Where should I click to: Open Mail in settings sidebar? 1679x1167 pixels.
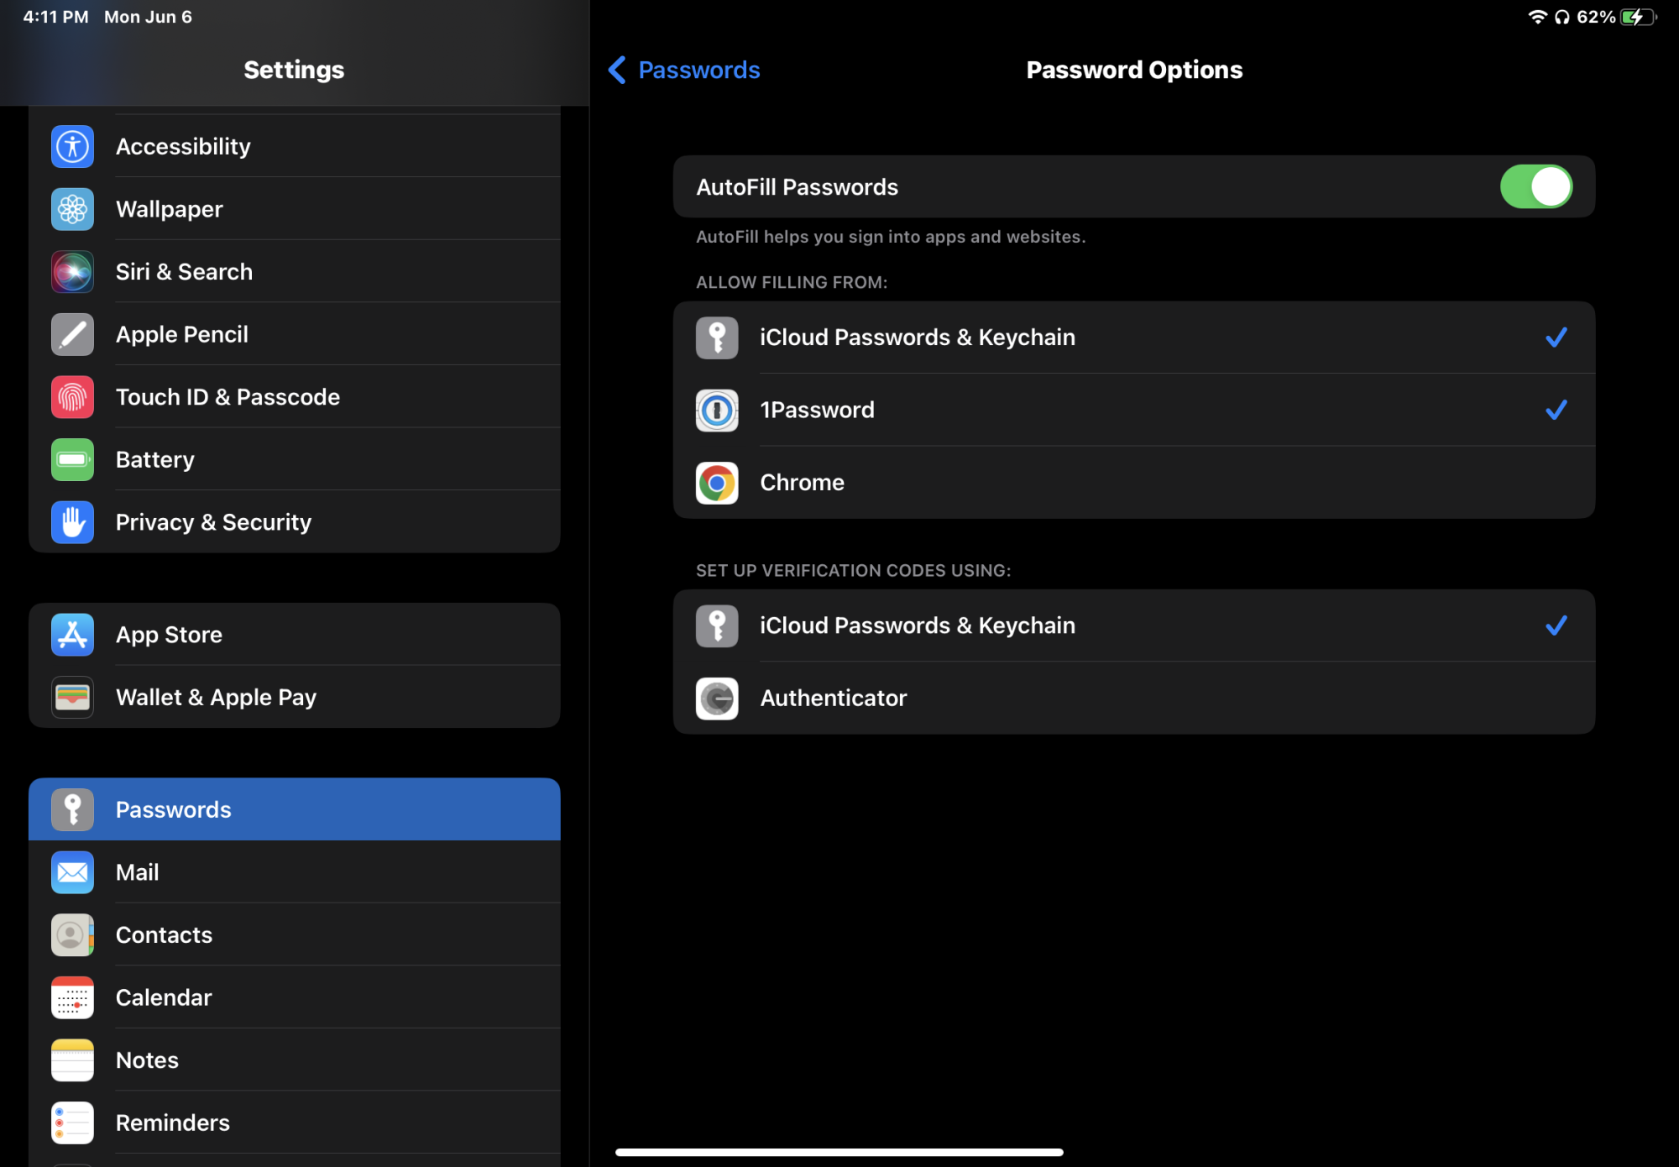[x=294, y=872]
